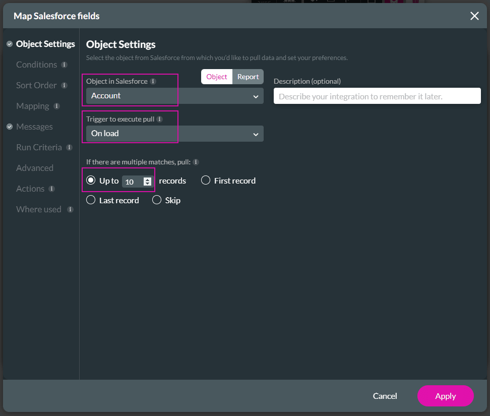Screen dimensions: 490x416
Task: Click the records number stepper arrows
Action: (147, 182)
